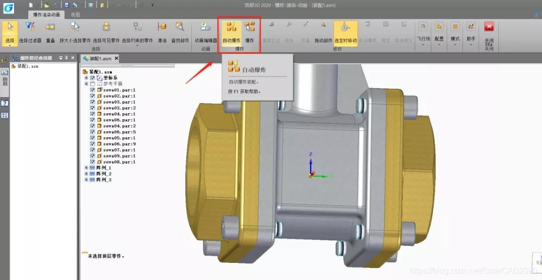Image resolution: width=542 pixels, height=280 pixels.
Task: Click the 爆炸 explode tool
Action: (x=249, y=33)
